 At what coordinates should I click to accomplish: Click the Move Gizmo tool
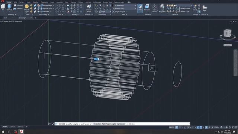pos(155,8)
